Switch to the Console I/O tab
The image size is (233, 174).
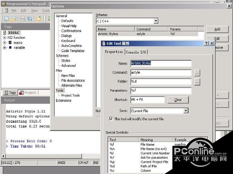(x=136, y=52)
